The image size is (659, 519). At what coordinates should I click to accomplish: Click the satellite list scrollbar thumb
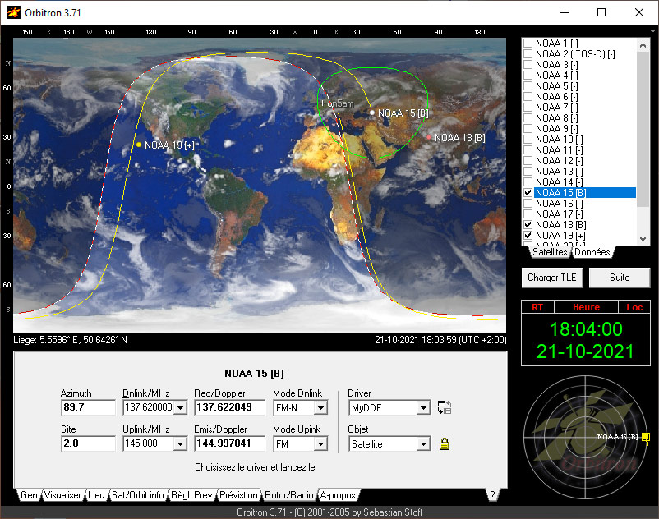click(643, 129)
